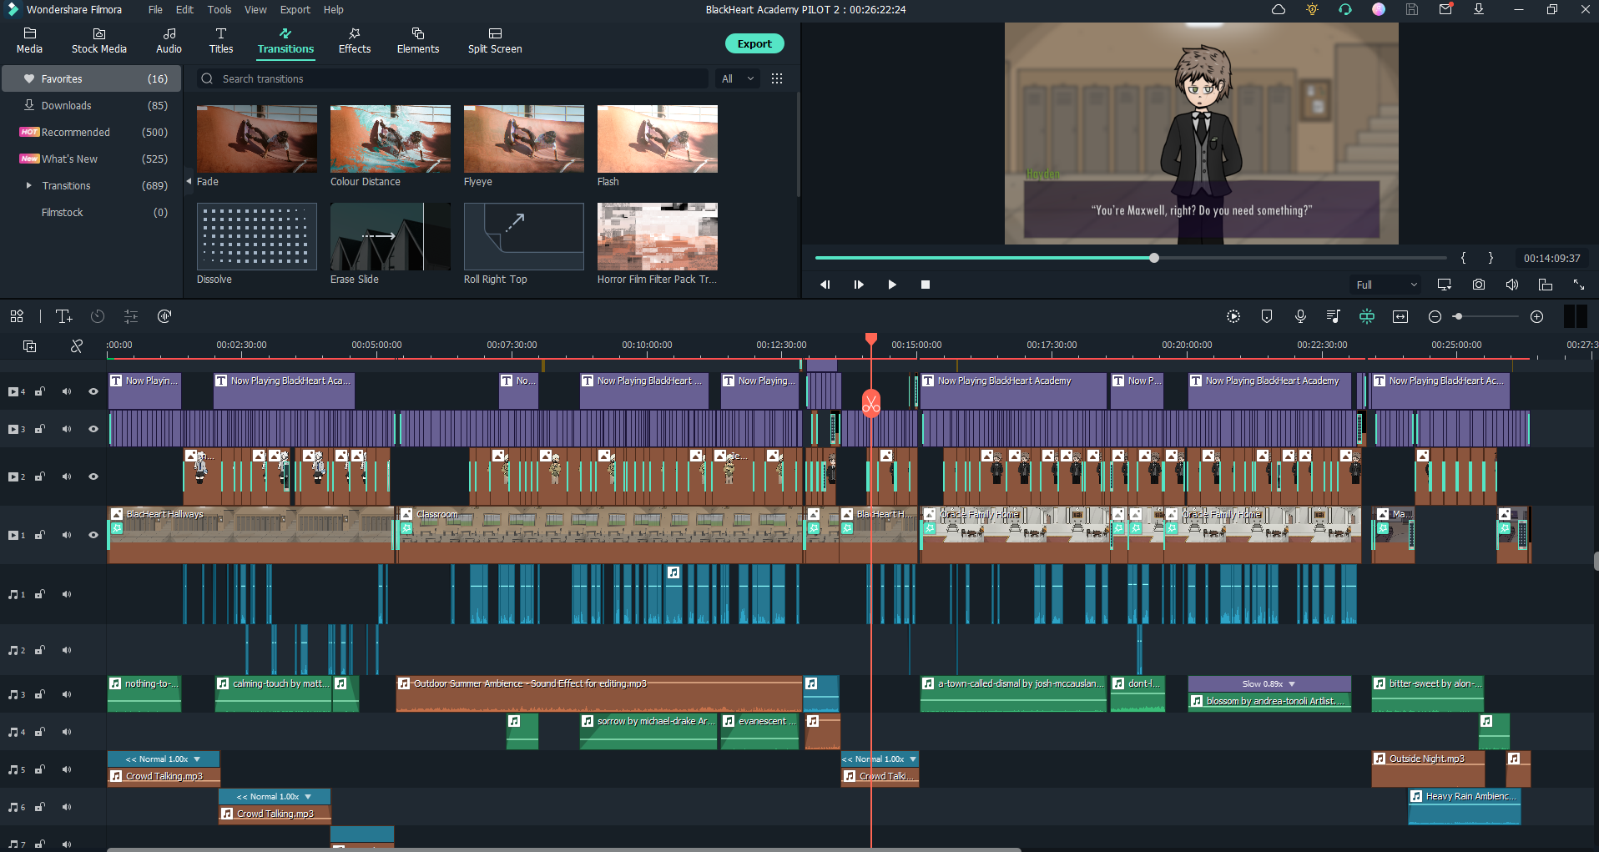This screenshot has height=852, width=1599.
Task: Stop the preview playback
Action: pyautogui.click(x=926, y=285)
